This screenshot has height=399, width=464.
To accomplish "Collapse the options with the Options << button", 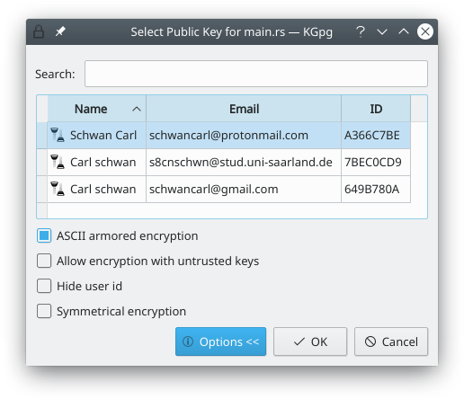I will coord(220,341).
